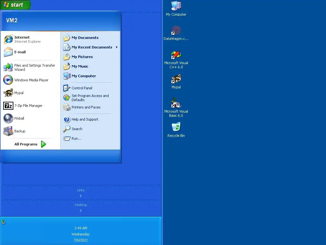
Task: Click the Wednesday day label
Action: 81,234
